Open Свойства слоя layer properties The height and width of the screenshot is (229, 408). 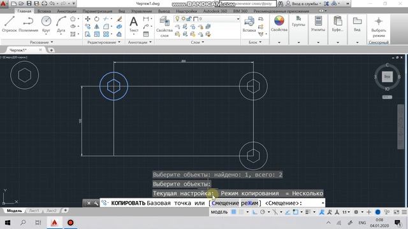[x=164, y=27]
